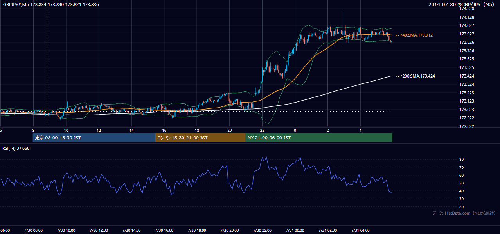Image resolution: width=500 pixels, height=234 pixels.
Task: Click the Tokyo 08:00-15:30 JST session bar
Action: point(94,138)
